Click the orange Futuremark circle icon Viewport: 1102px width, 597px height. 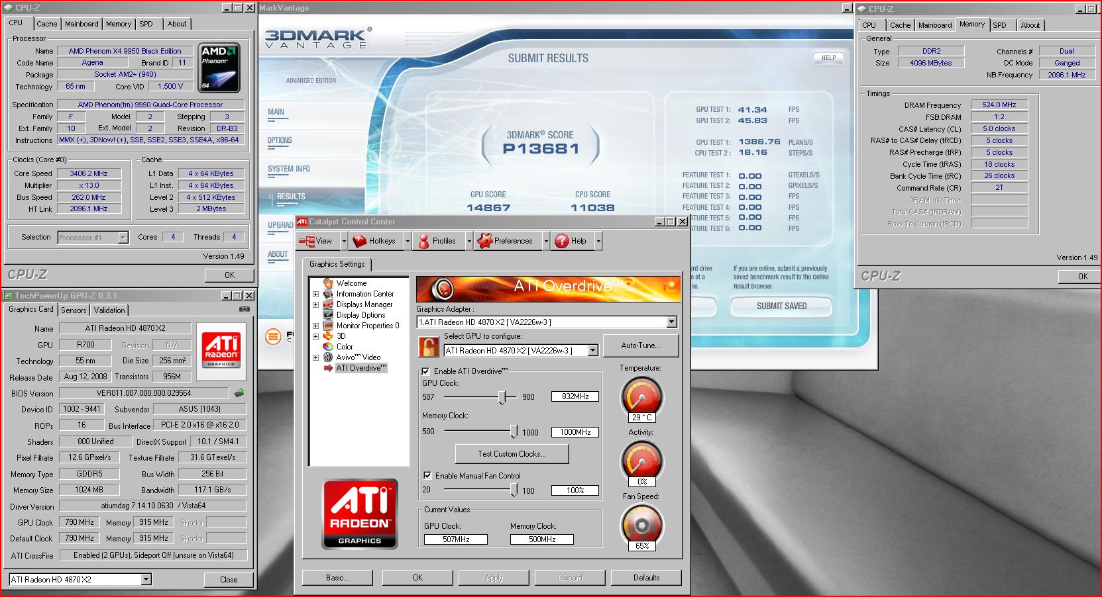273,337
